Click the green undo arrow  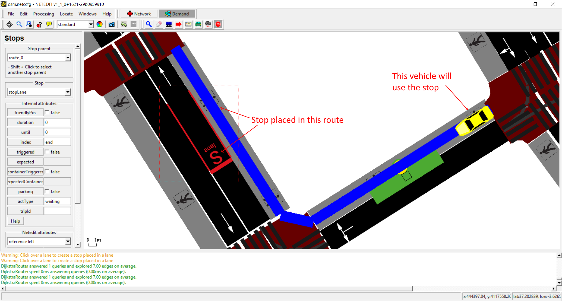tap(124, 25)
